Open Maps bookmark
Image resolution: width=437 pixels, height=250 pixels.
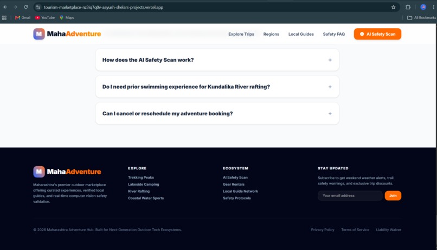67,17
